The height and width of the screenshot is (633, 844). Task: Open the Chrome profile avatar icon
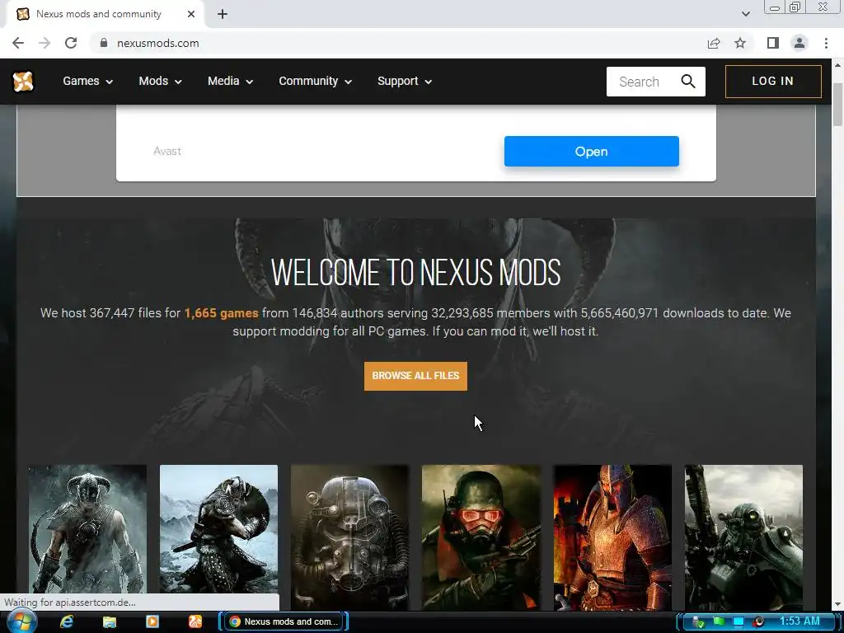799,43
